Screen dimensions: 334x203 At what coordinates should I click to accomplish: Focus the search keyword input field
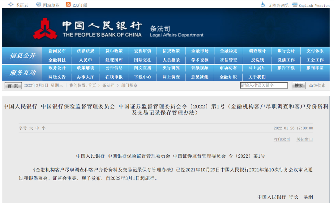click(264, 85)
